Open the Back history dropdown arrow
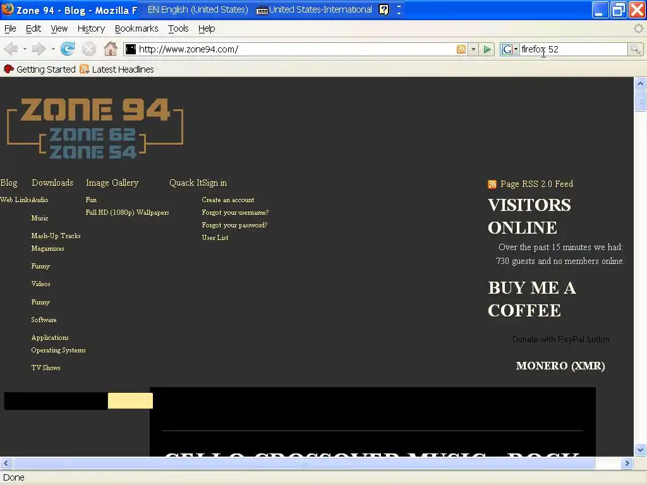The height and width of the screenshot is (485, 647). 25,49
